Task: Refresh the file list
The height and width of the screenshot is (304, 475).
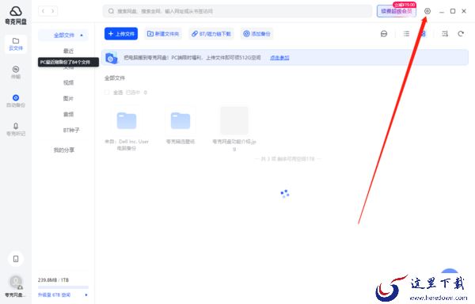Action: 461,34
